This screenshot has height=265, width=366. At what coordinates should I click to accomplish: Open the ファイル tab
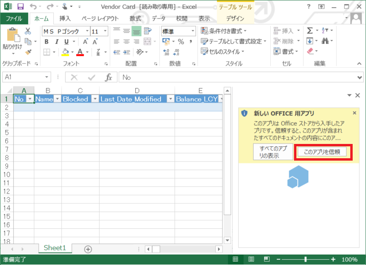tap(14, 19)
